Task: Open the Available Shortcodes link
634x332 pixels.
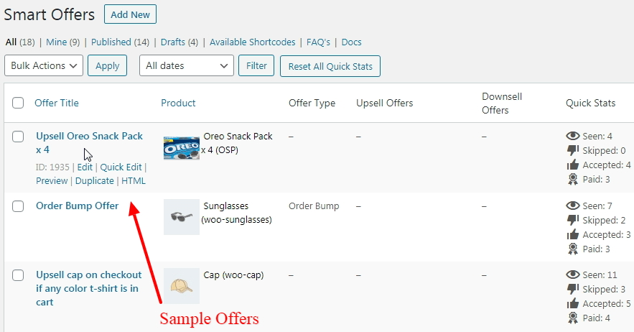Action: [x=252, y=42]
